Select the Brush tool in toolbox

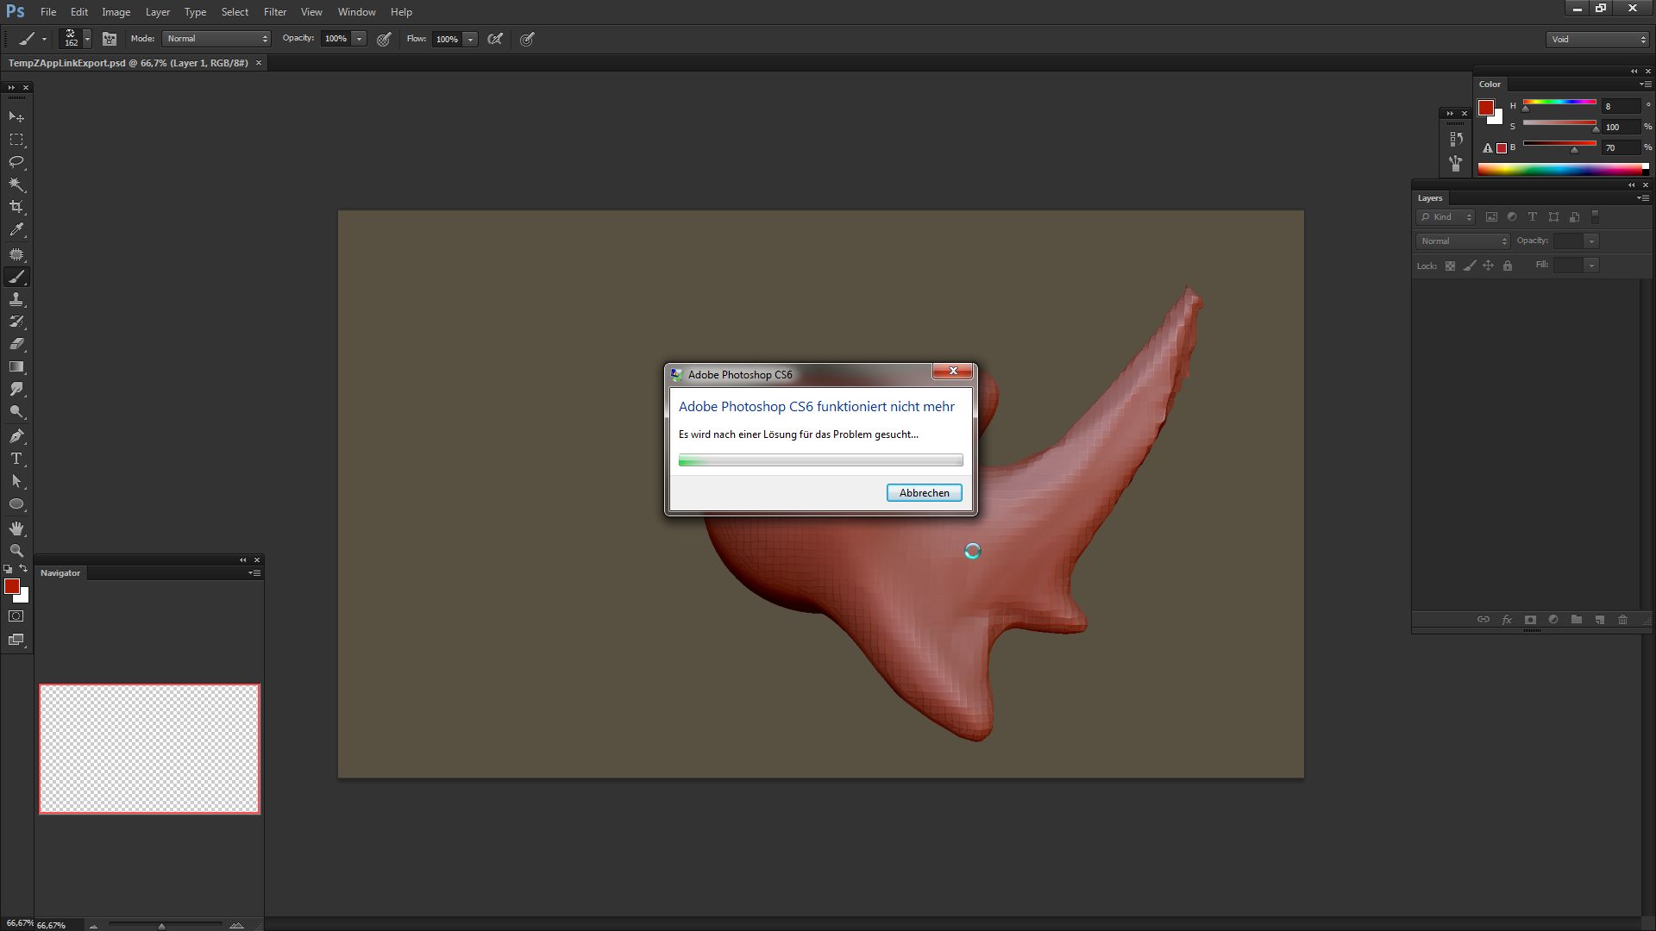click(x=16, y=277)
